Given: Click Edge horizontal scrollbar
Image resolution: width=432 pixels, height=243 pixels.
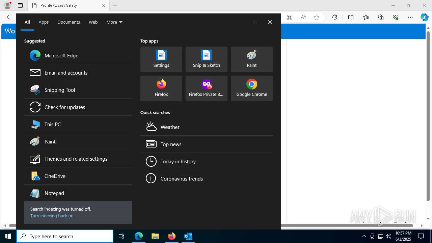Looking at the screenshot, I should click(211, 225).
